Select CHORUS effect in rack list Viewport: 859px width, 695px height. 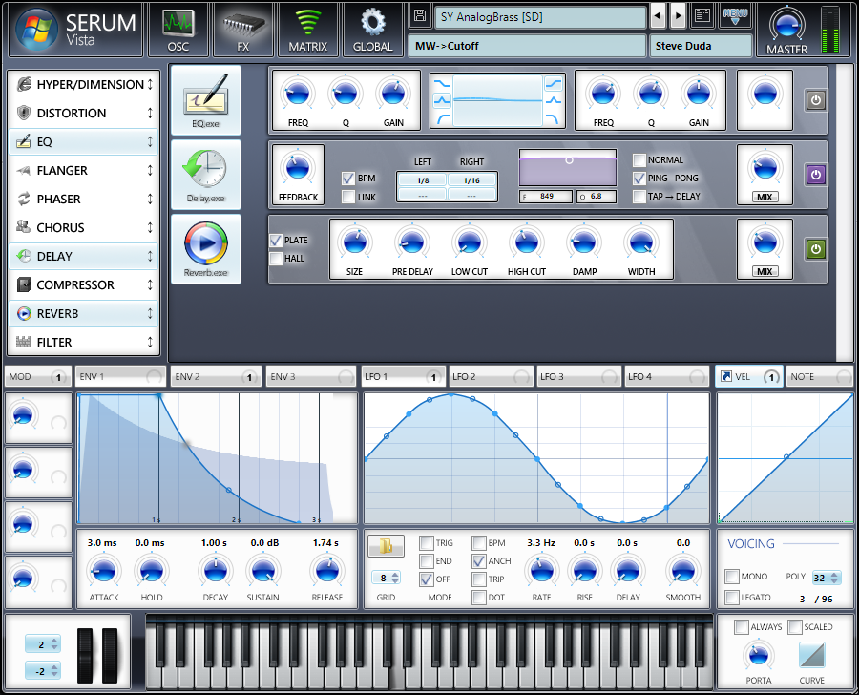84,227
